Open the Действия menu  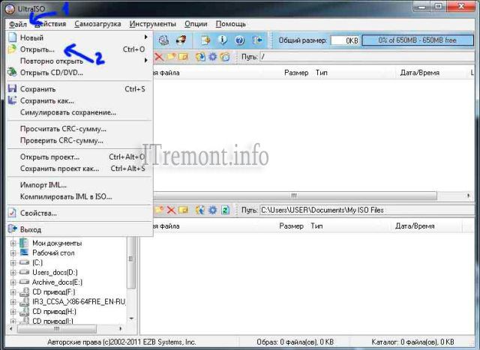(x=50, y=24)
